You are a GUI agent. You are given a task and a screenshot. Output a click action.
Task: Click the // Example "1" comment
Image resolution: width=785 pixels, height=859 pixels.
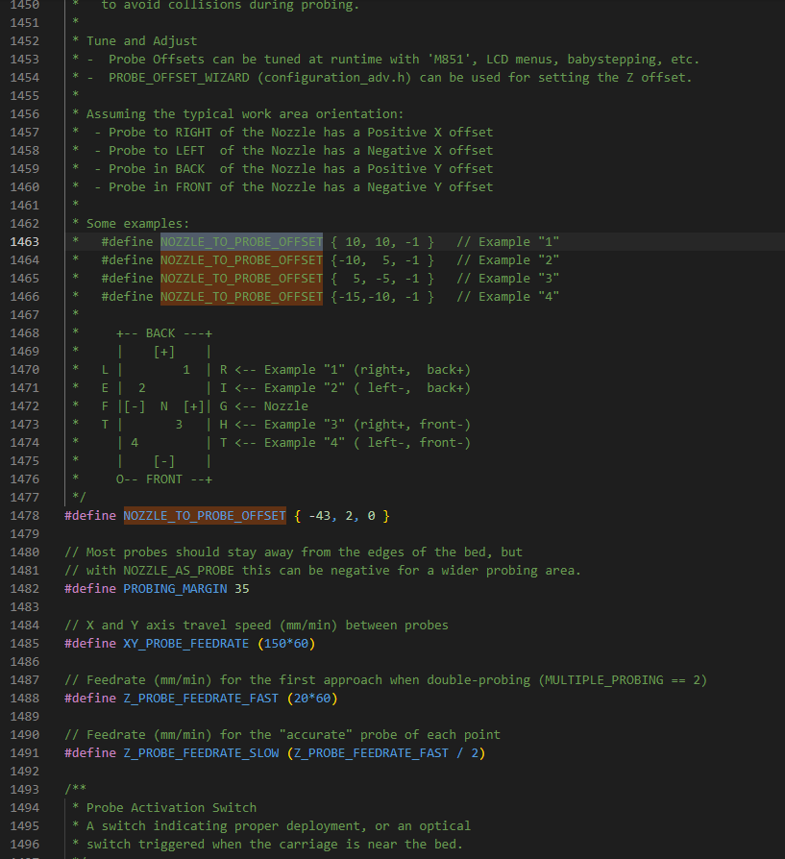(508, 241)
